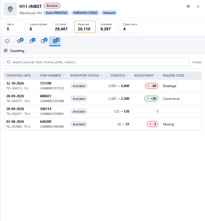Click journal text TEL-003990 · 75 d

pyautogui.click(x=18, y=127)
